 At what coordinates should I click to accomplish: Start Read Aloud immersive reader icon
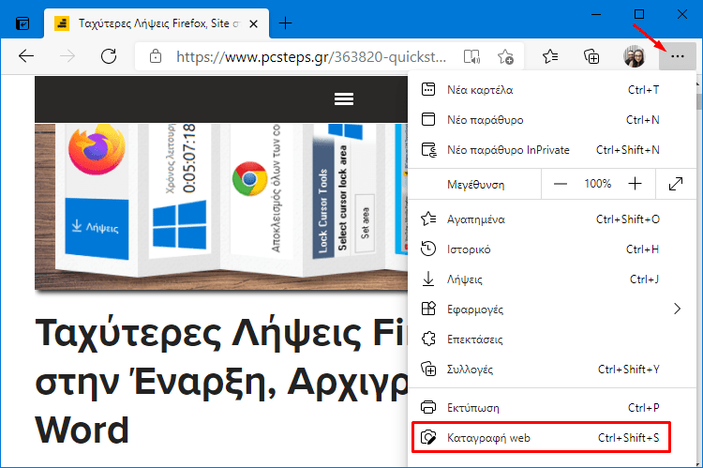471,57
